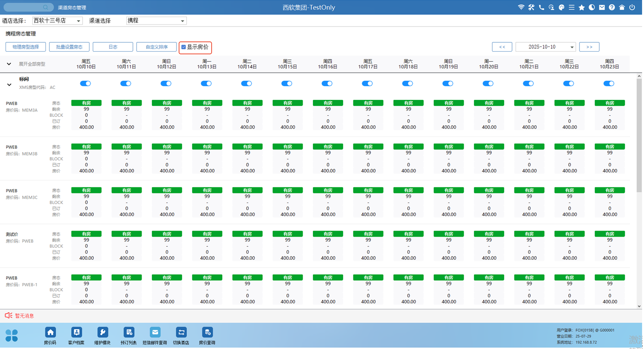
Task: Open the 房价码 shortcut in bottom bar
Action: coord(50,333)
